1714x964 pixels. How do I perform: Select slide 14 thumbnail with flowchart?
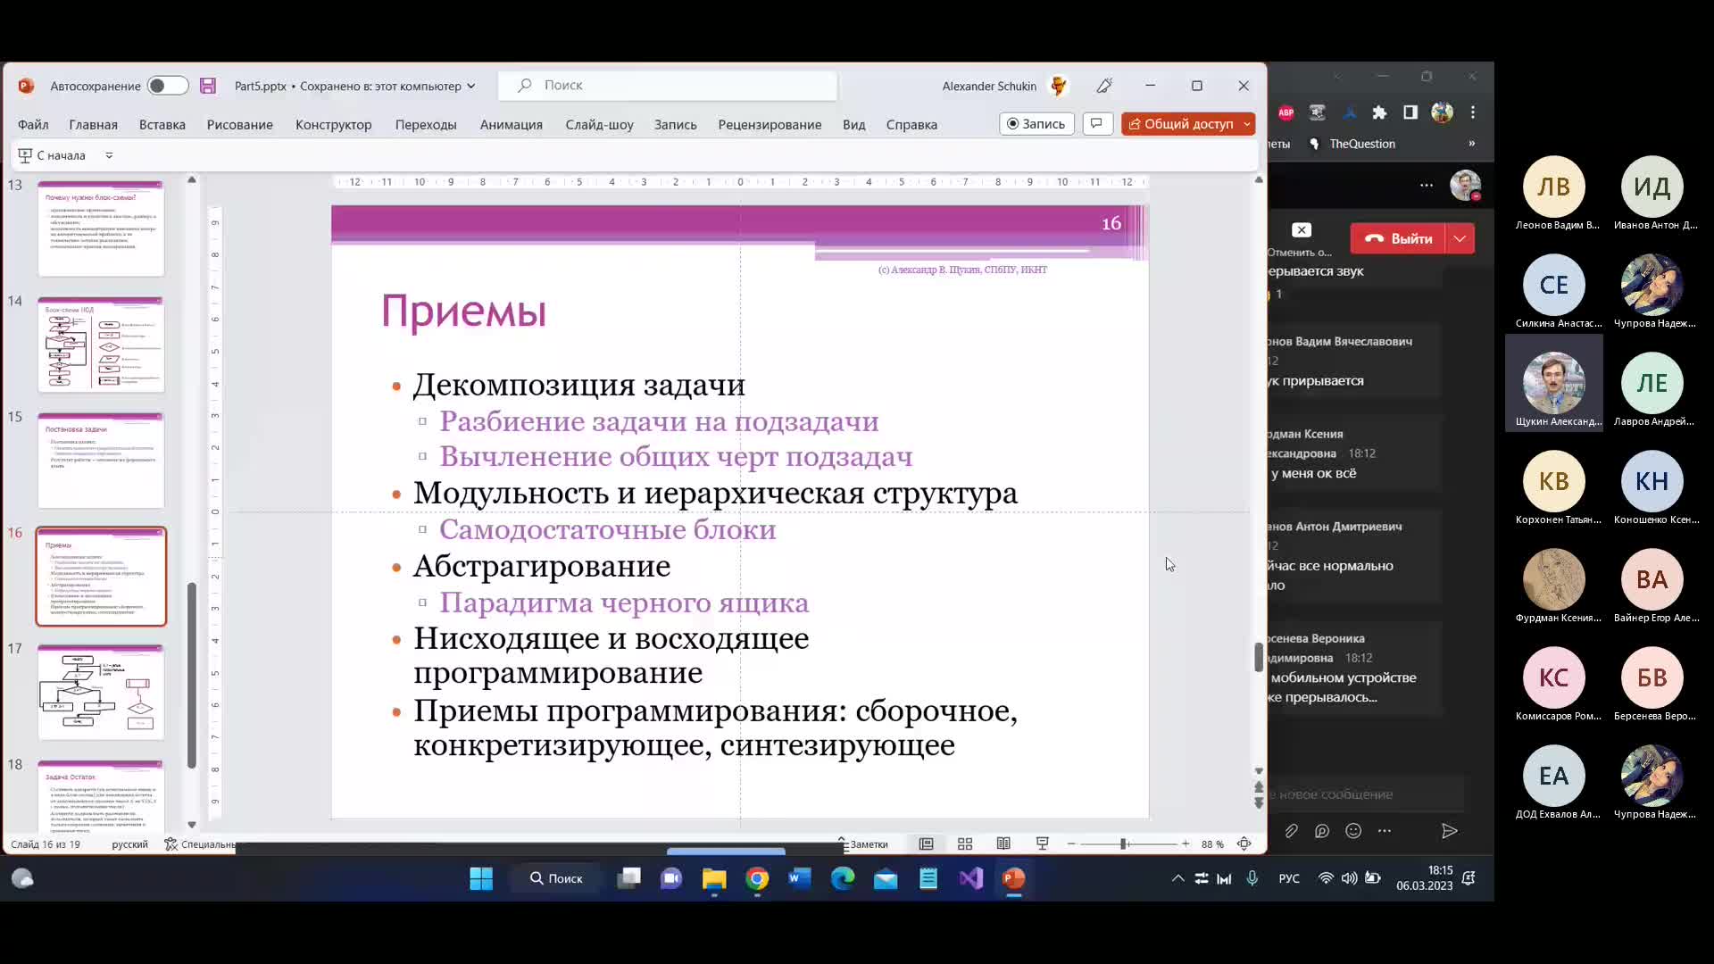point(101,345)
